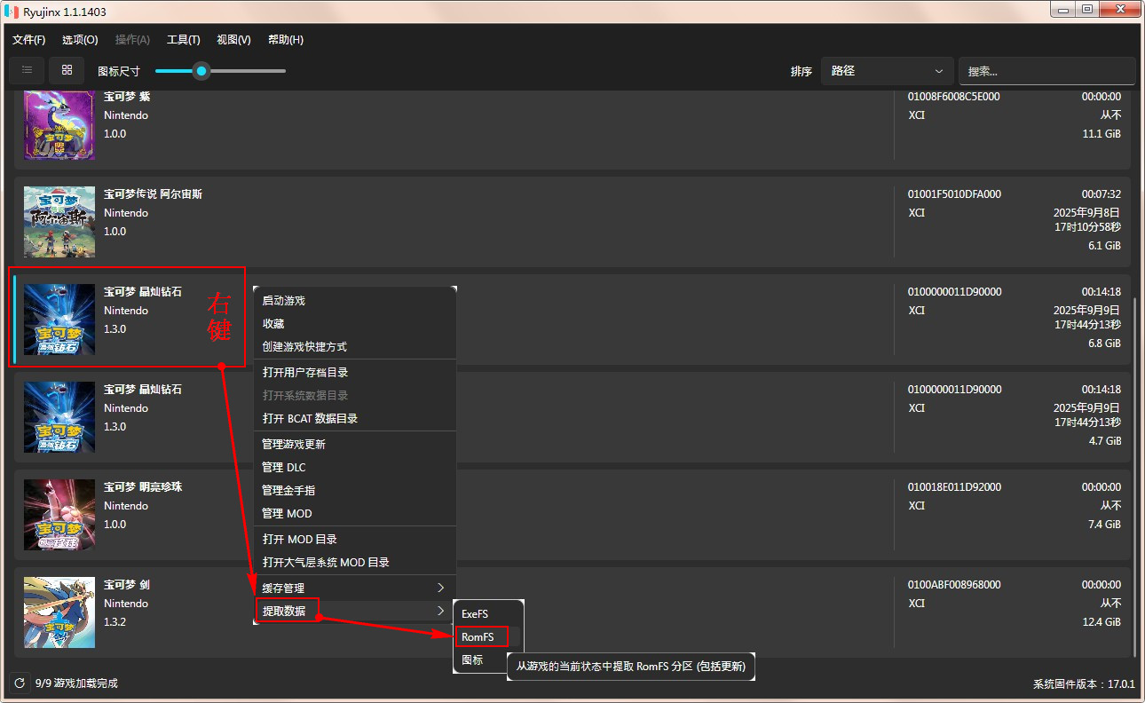Click the 宝可梦 剑 game title
The image size is (1145, 703).
[x=127, y=585]
